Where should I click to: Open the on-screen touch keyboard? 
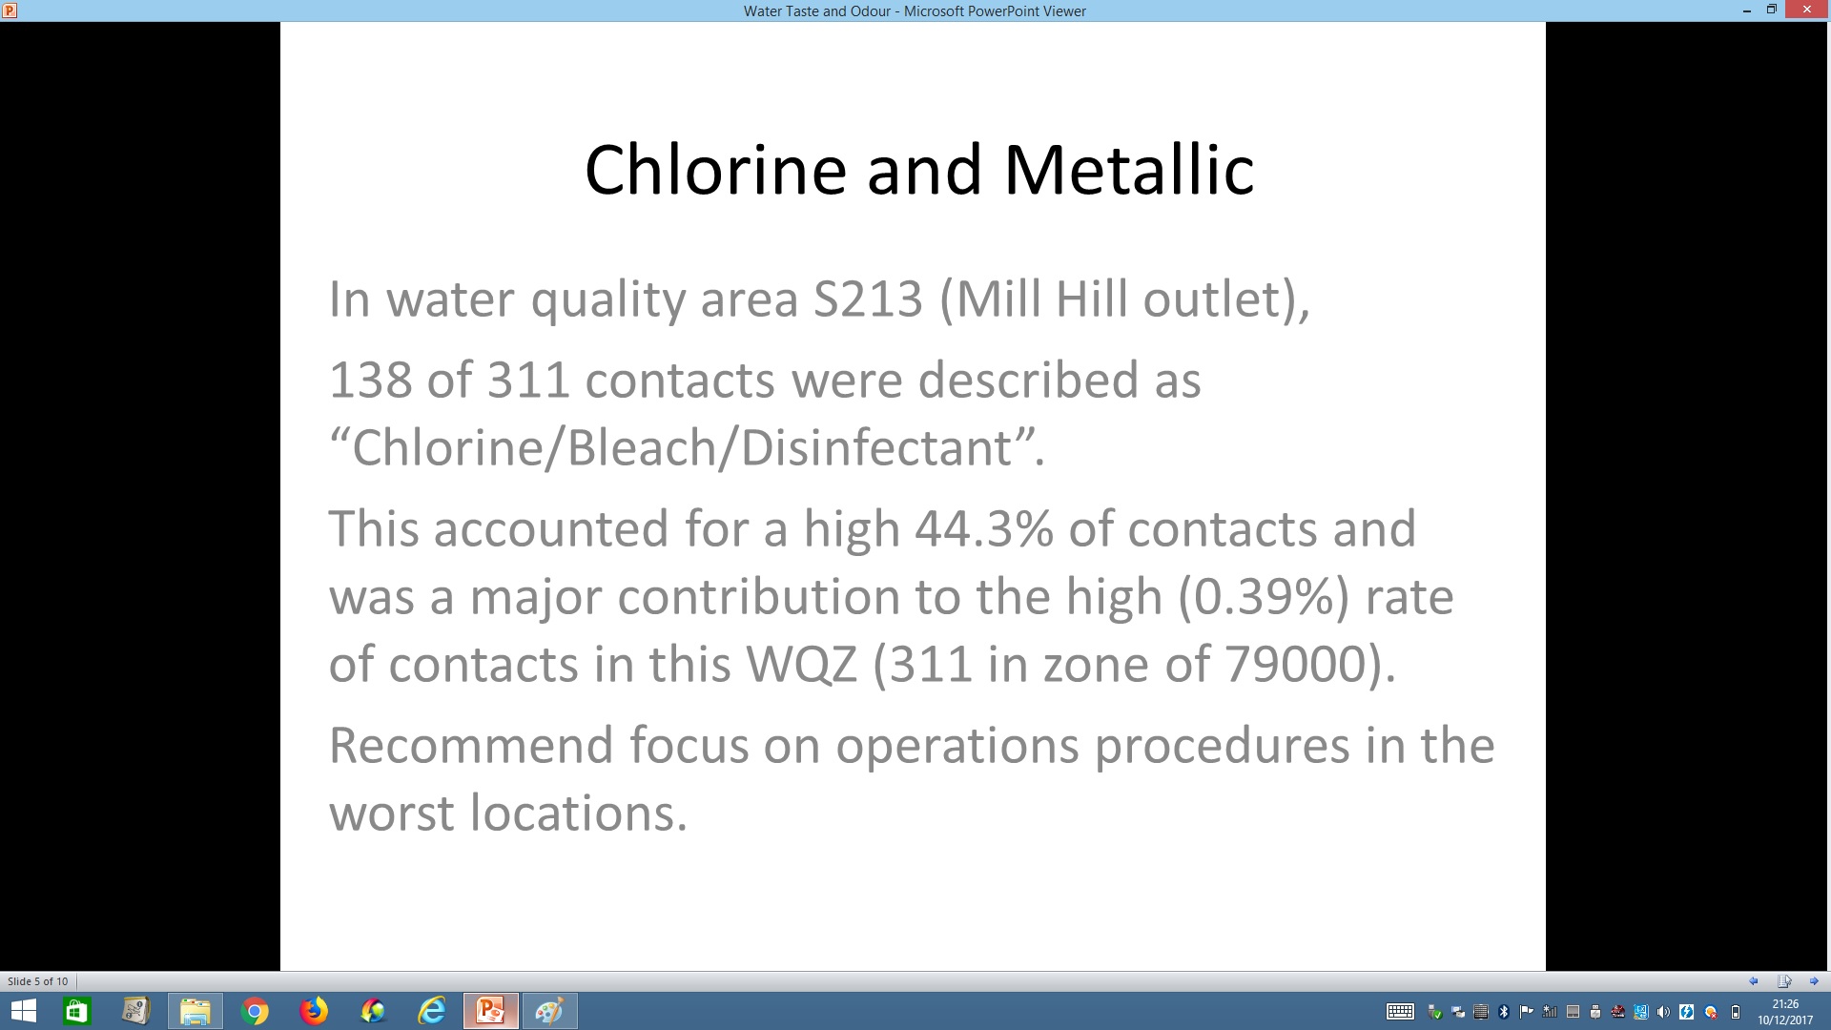(1400, 1012)
